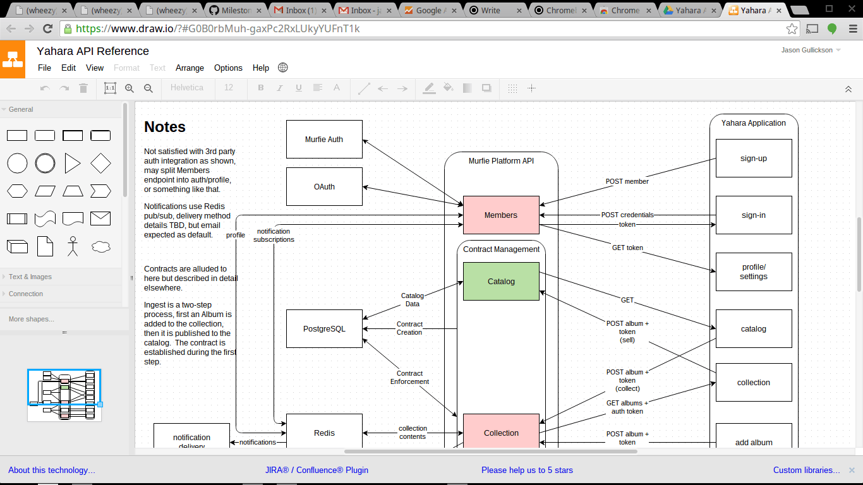Open the line color pencil icon

[429, 88]
